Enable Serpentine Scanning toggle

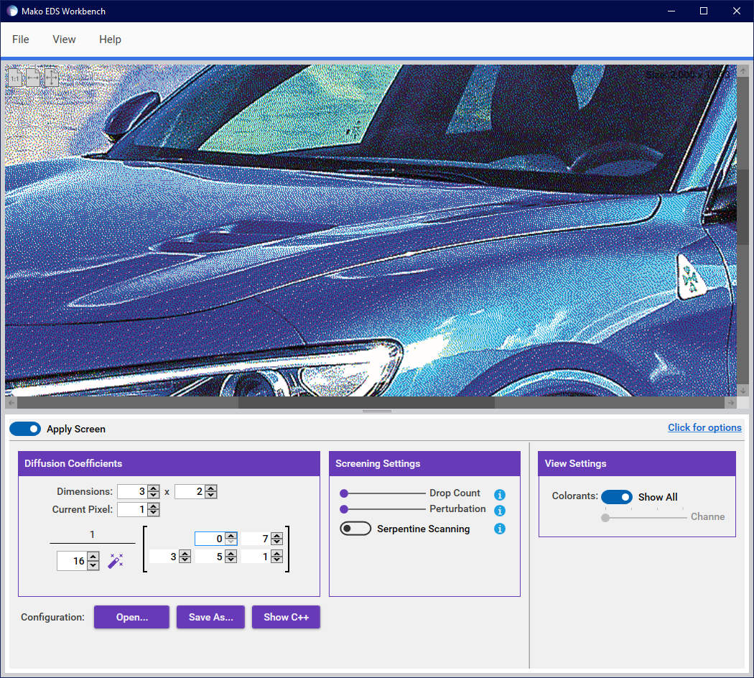click(355, 529)
